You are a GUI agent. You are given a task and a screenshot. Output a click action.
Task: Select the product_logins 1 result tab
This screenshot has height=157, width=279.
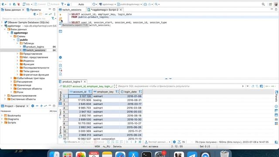(x=72, y=82)
